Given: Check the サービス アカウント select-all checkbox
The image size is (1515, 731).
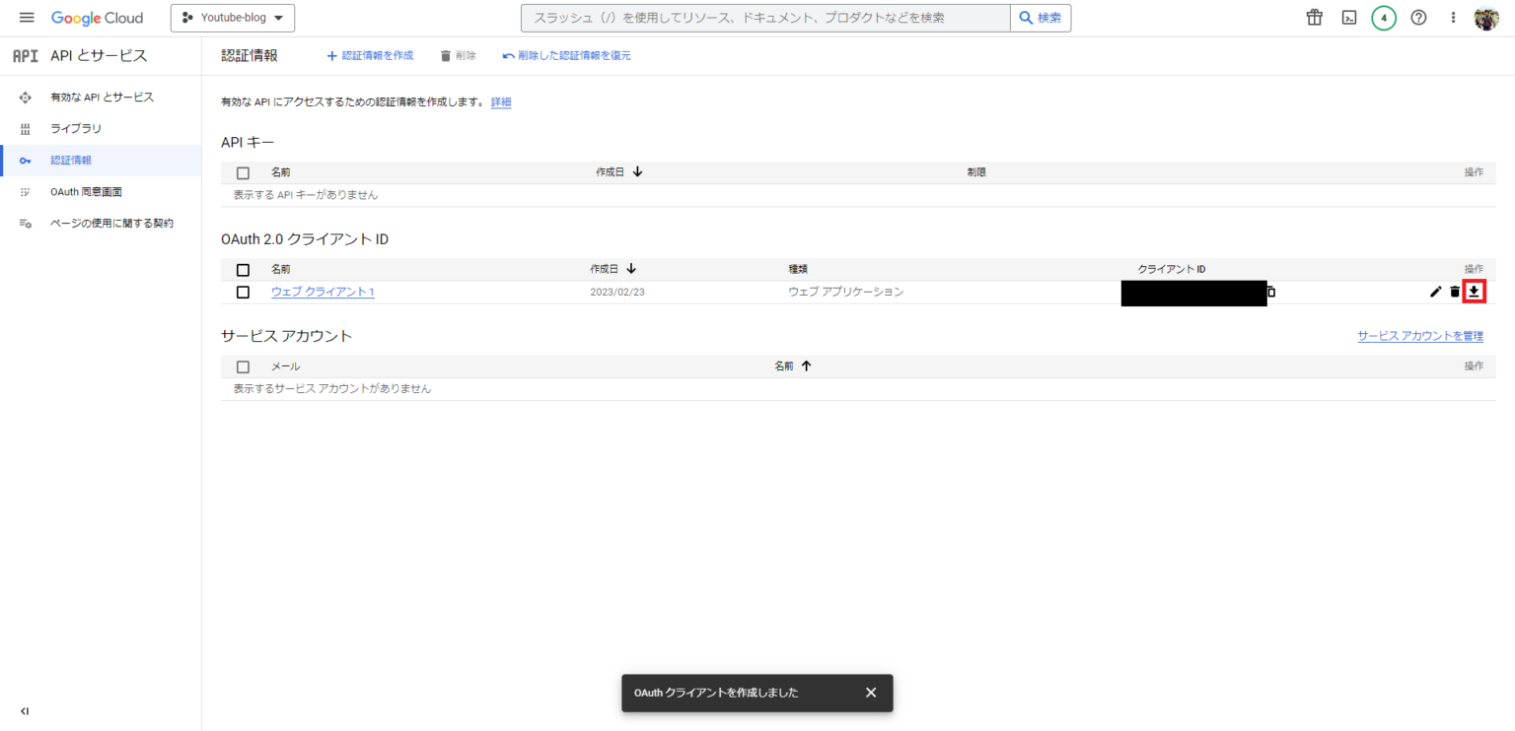Looking at the screenshot, I should point(242,365).
